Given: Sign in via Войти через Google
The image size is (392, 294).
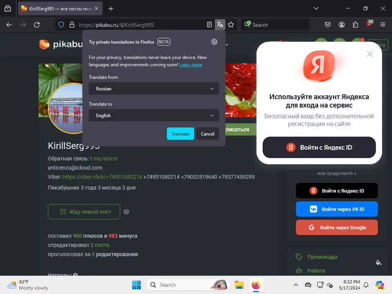Looking at the screenshot, I should (x=337, y=227).
